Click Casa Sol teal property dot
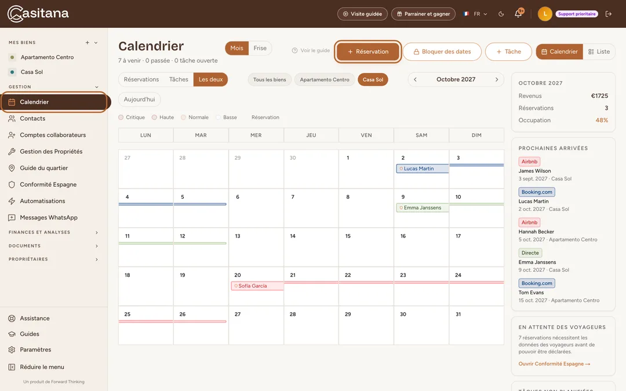 point(12,72)
